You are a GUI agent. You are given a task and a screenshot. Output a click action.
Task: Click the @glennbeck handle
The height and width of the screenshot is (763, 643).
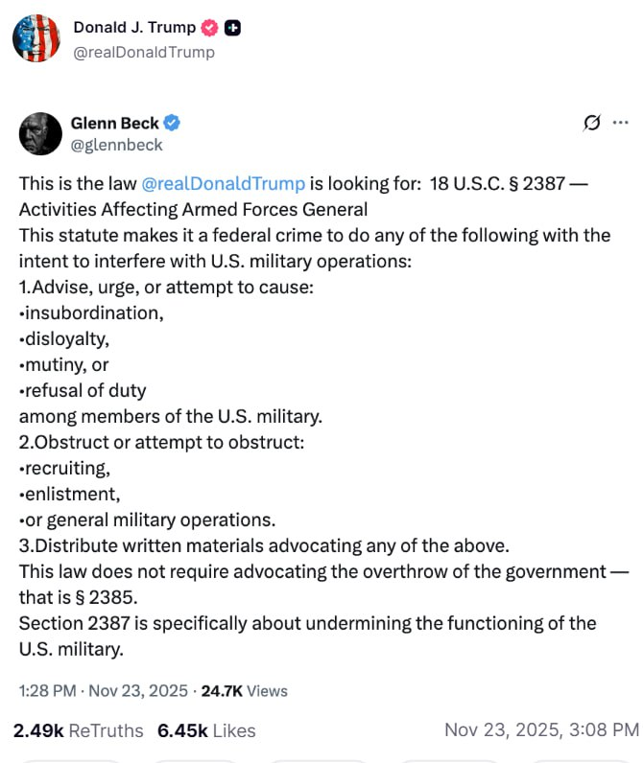(116, 145)
